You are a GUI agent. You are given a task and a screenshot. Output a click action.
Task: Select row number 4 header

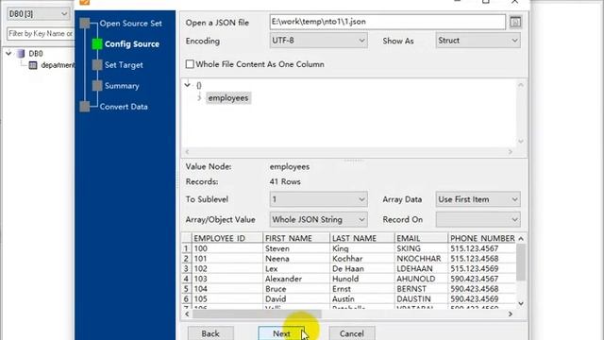[x=187, y=279]
